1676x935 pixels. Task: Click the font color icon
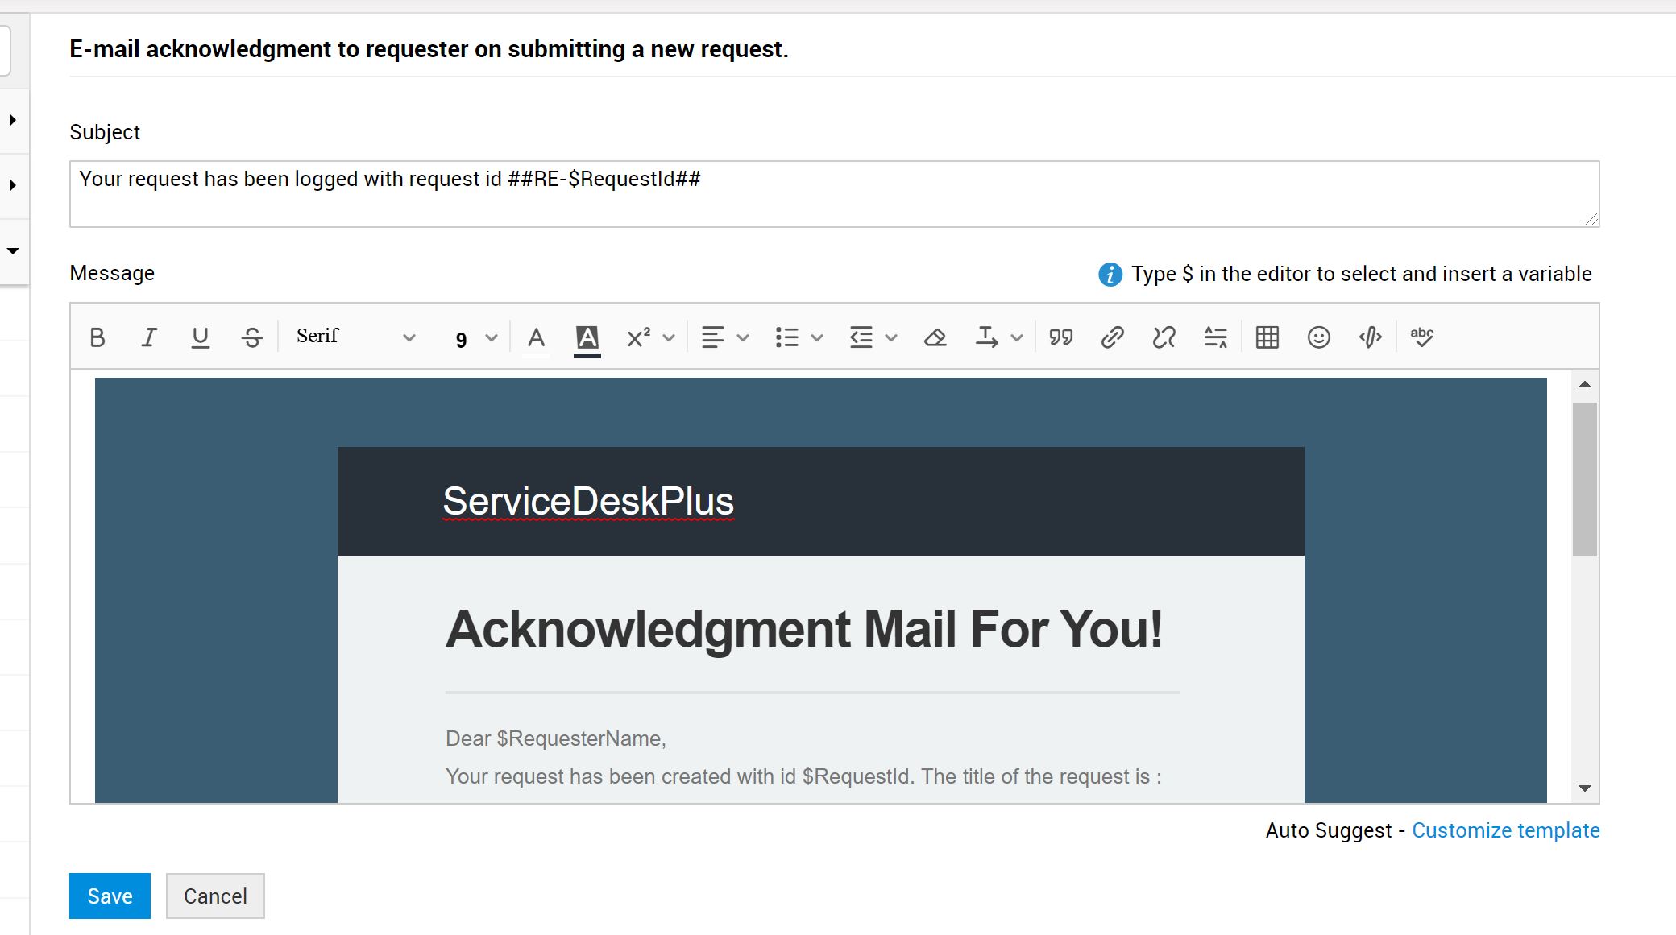(536, 337)
